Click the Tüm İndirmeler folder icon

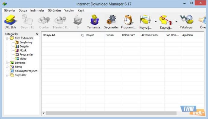12,38
